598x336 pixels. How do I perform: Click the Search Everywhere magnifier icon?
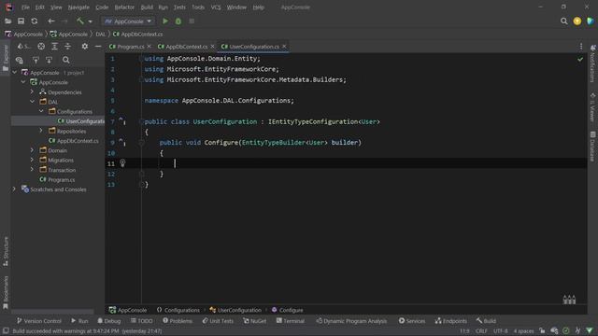click(x=563, y=21)
